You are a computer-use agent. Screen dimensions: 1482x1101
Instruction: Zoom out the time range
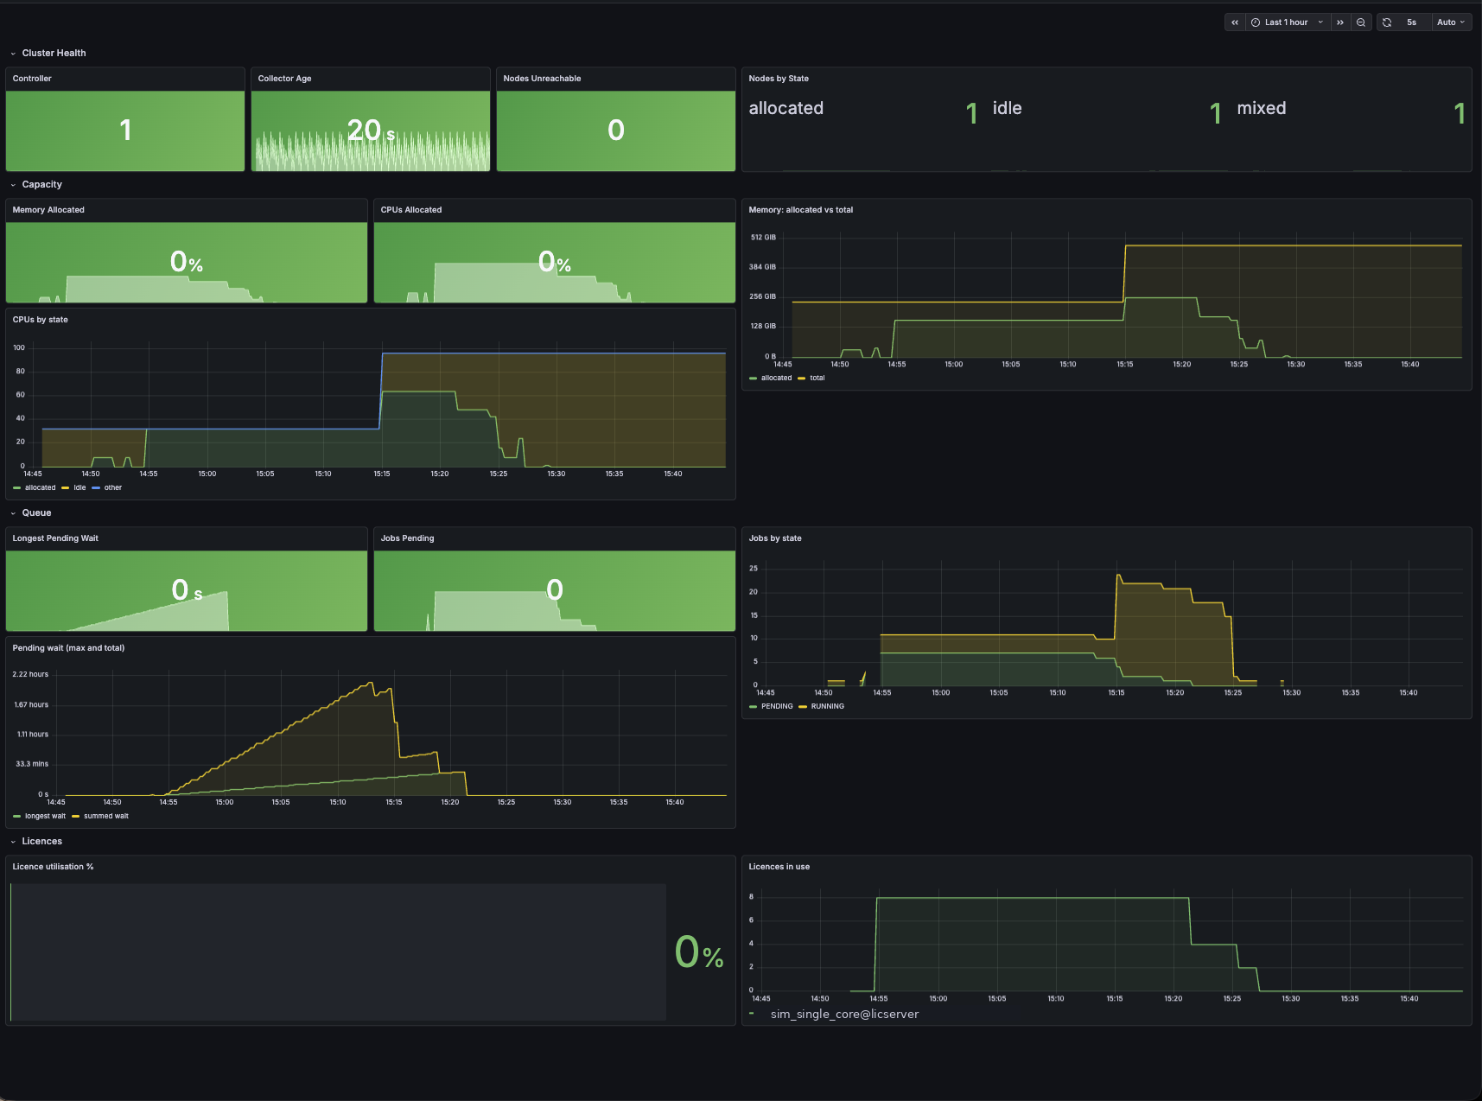click(x=1361, y=22)
